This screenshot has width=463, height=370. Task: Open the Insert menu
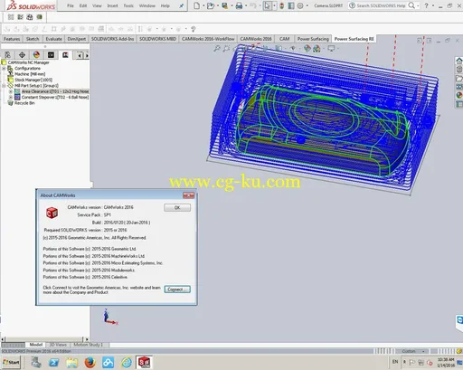tap(112, 5)
